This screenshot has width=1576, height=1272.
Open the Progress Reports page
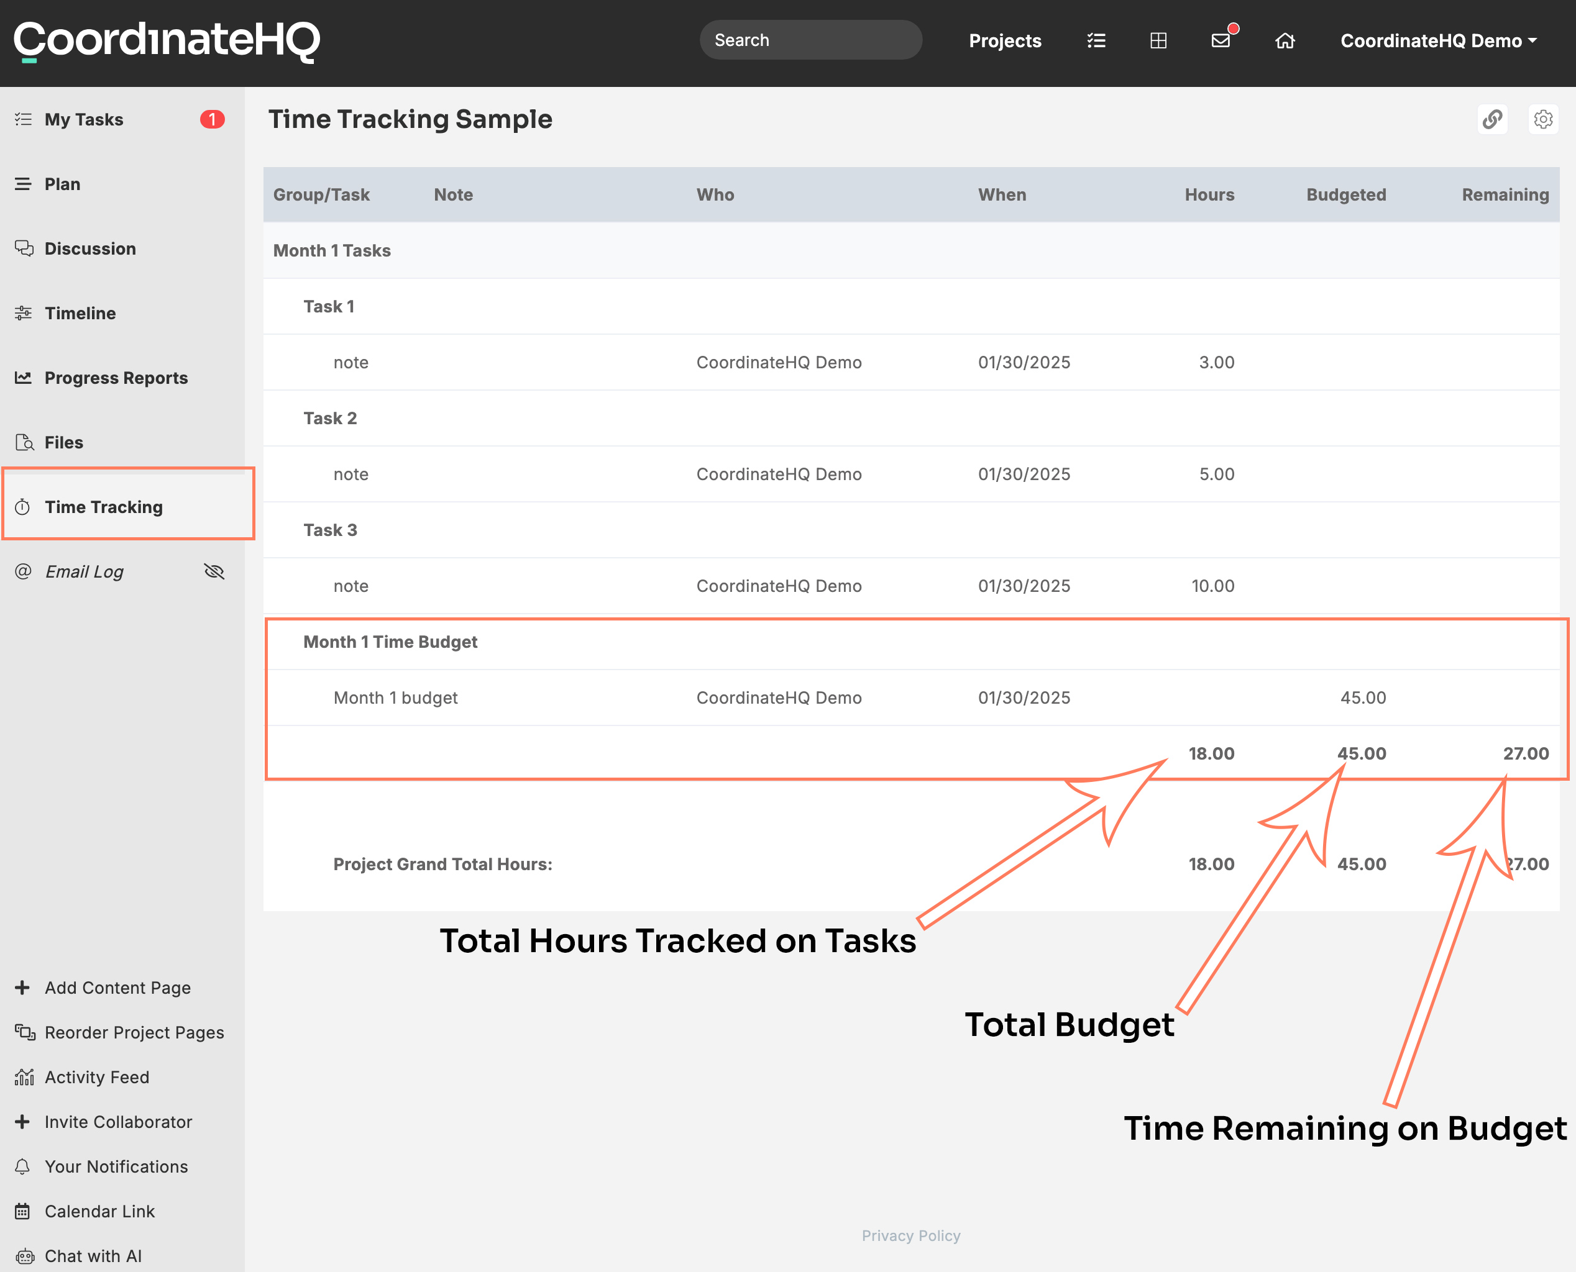(116, 378)
